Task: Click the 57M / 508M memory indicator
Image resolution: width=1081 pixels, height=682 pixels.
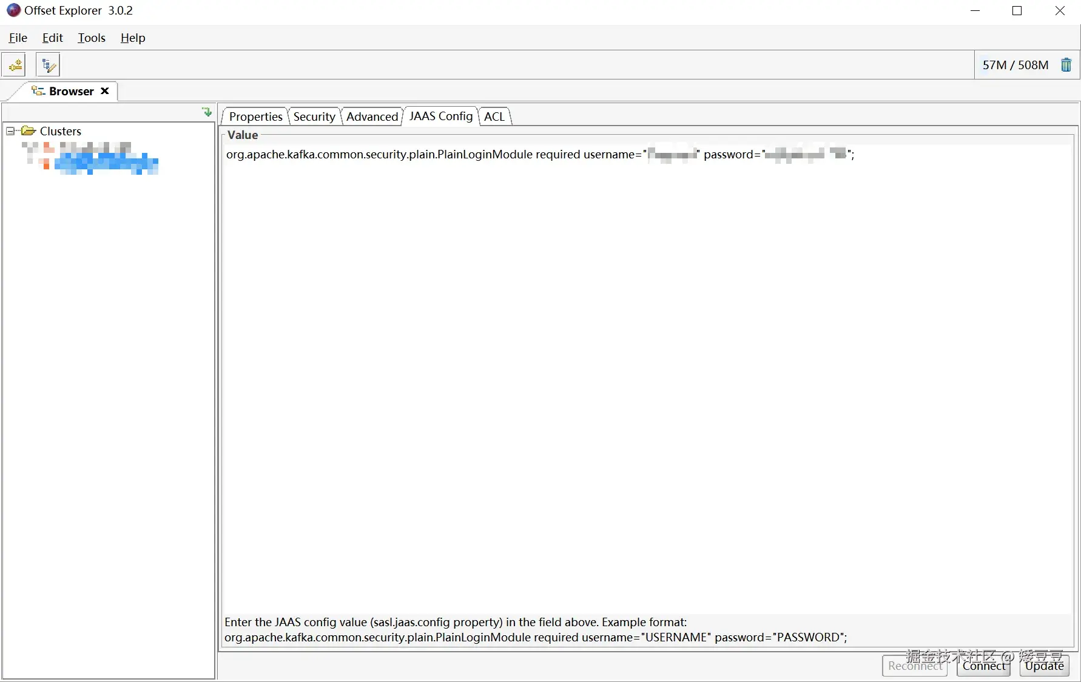Action: 1015,65
